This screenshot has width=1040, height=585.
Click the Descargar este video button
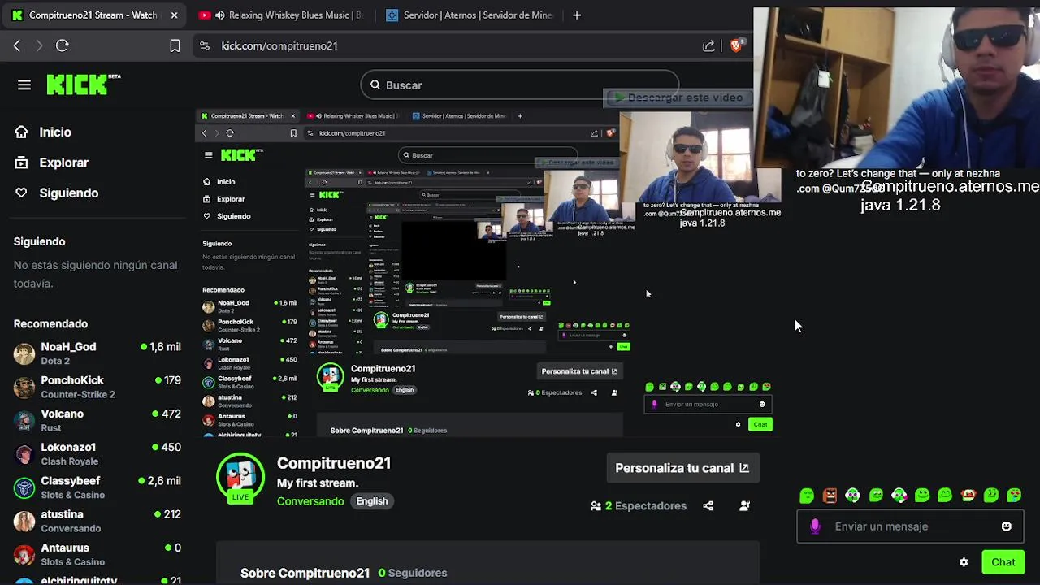click(678, 97)
